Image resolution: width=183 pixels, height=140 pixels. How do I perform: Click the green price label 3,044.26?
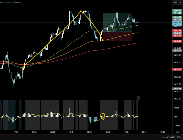(177, 17)
